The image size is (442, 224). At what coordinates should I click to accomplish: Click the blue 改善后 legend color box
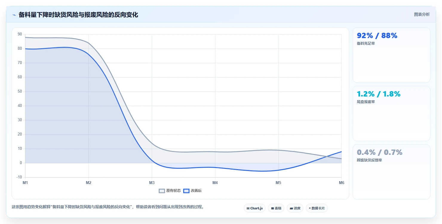pos(186,191)
